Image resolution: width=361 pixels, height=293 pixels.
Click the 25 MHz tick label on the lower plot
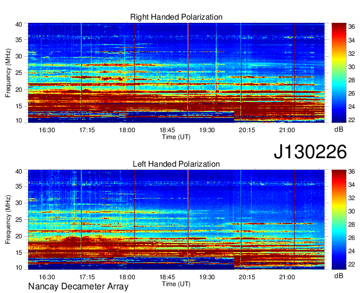pyautogui.click(x=19, y=220)
